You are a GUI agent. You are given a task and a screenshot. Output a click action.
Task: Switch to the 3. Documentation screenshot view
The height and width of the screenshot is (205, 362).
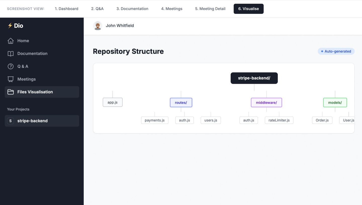pos(132,9)
